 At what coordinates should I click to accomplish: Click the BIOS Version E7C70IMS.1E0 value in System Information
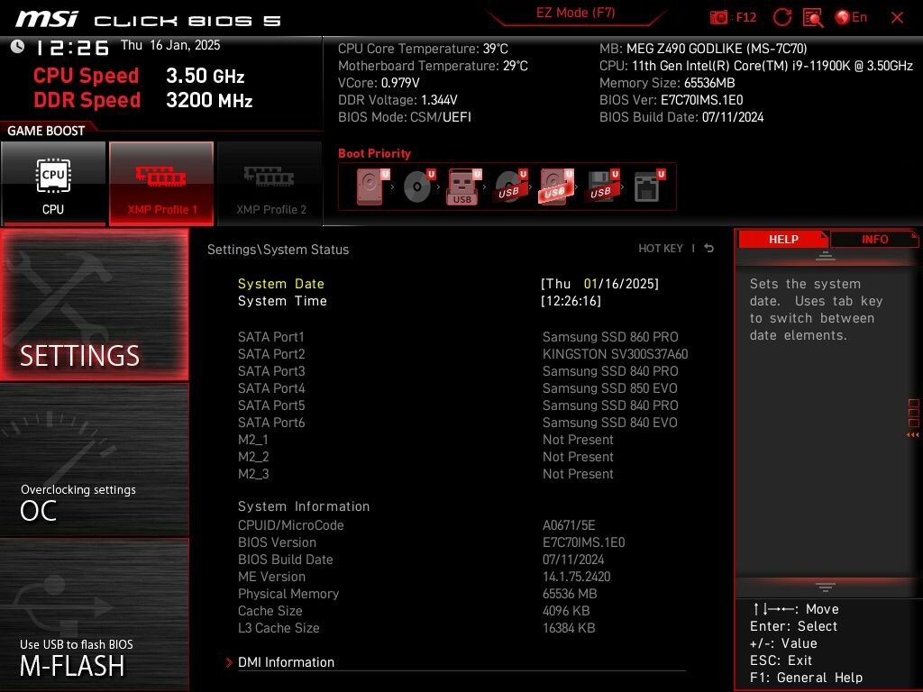pos(583,542)
